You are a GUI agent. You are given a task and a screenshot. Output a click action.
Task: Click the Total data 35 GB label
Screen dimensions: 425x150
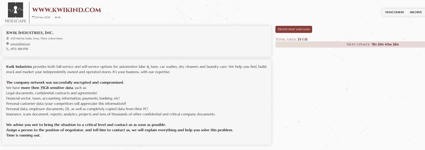[291, 39]
